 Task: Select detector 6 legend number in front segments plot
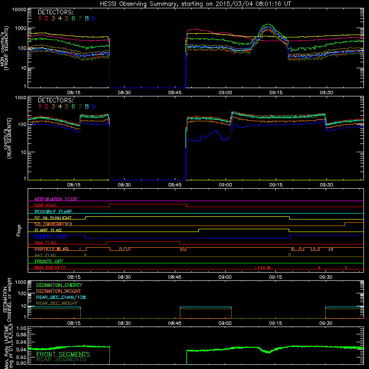(x=73, y=18)
